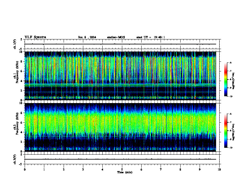Click the "4" minute time axis label
247x190 pixels.
pos(103,170)
